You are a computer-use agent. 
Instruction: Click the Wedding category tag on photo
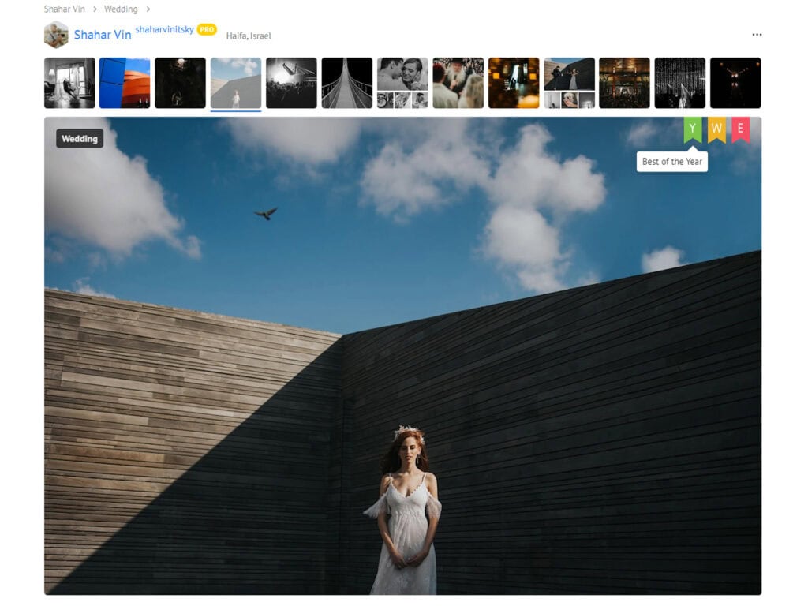80,139
